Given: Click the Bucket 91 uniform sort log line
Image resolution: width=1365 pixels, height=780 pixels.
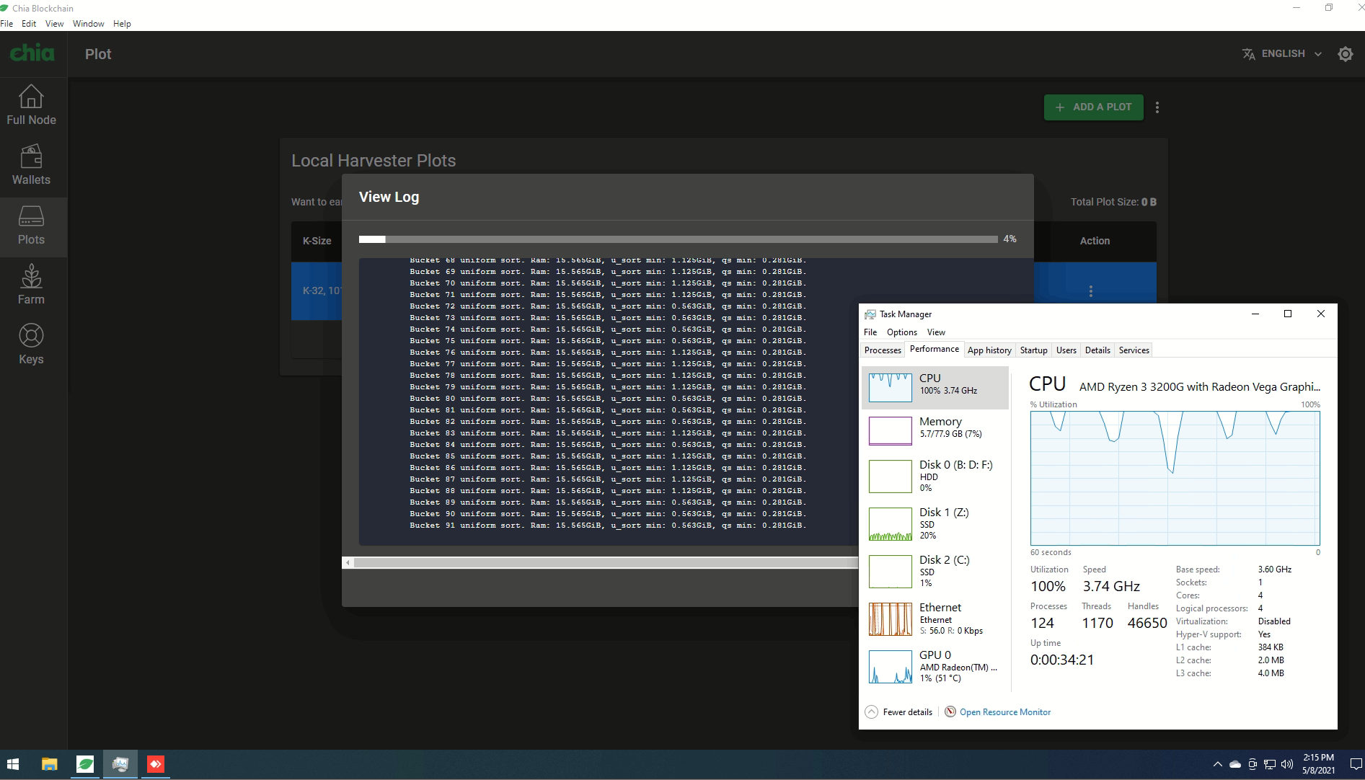Looking at the screenshot, I should click(x=608, y=526).
